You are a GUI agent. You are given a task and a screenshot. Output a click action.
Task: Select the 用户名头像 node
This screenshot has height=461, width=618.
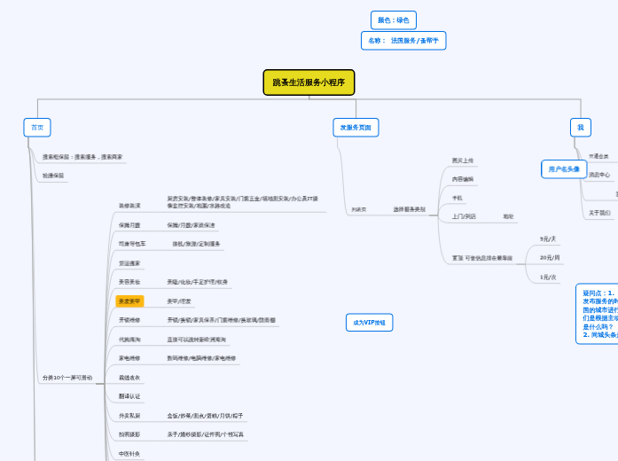(563, 169)
